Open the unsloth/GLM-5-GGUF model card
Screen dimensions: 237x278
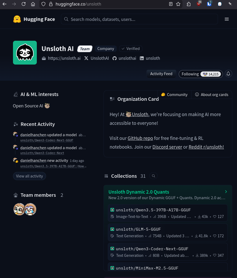(168, 233)
